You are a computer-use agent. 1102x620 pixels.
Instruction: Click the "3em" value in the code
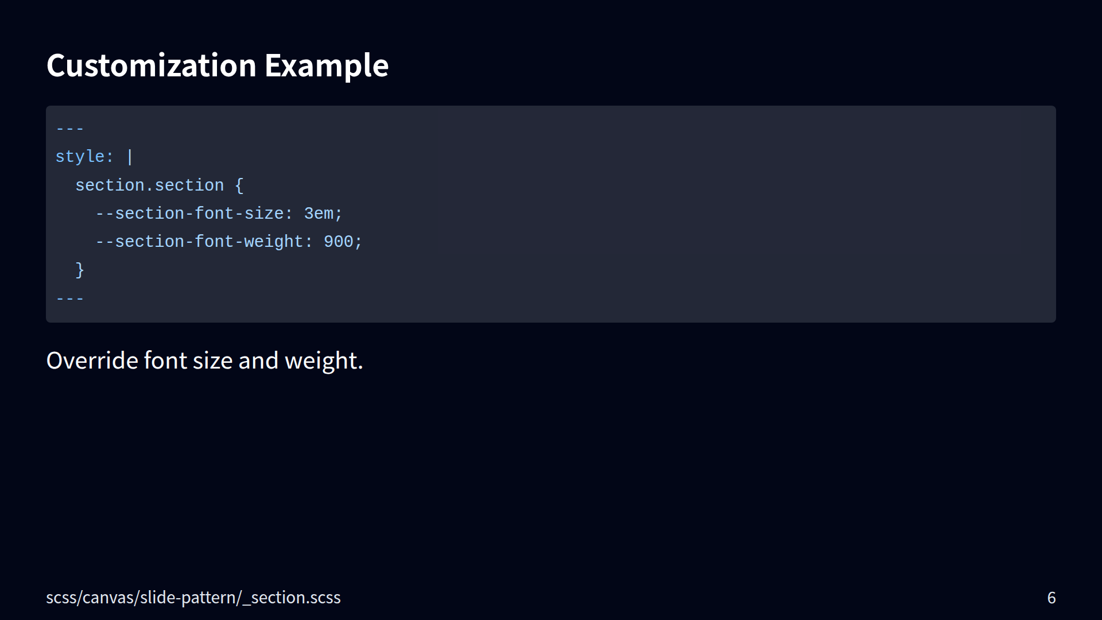(x=319, y=214)
